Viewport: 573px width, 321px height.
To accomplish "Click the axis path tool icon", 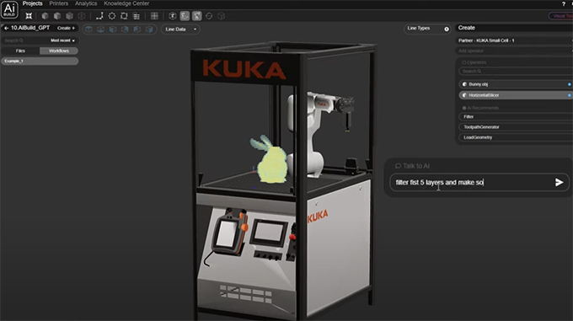I will click(99, 16).
